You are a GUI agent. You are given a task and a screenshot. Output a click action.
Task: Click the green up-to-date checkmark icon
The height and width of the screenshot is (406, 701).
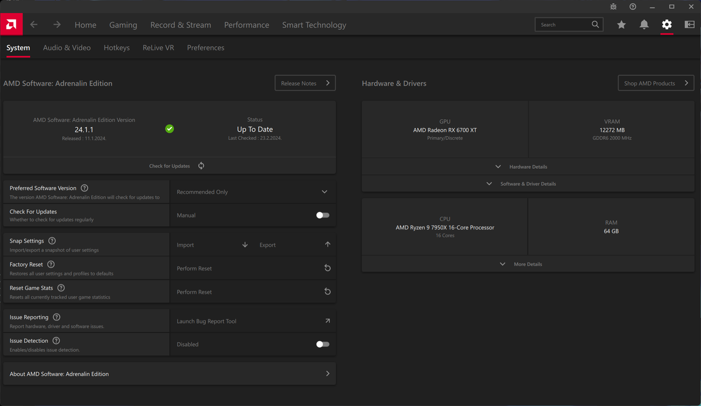[x=170, y=129]
